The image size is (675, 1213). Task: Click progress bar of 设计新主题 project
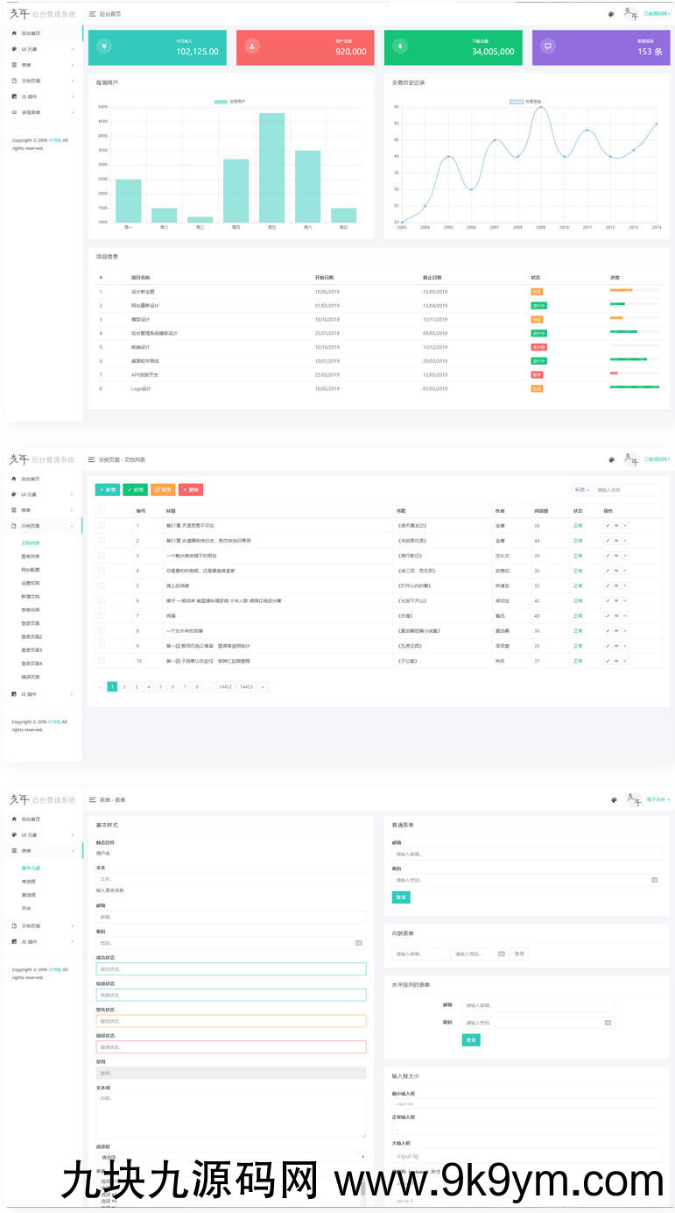click(634, 290)
